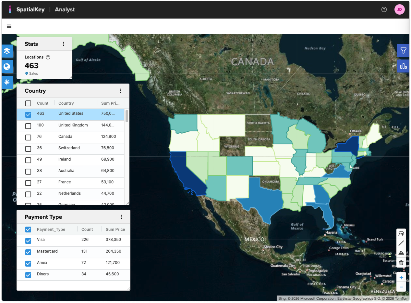Disable the Diners payment type checkbox

click(28, 274)
